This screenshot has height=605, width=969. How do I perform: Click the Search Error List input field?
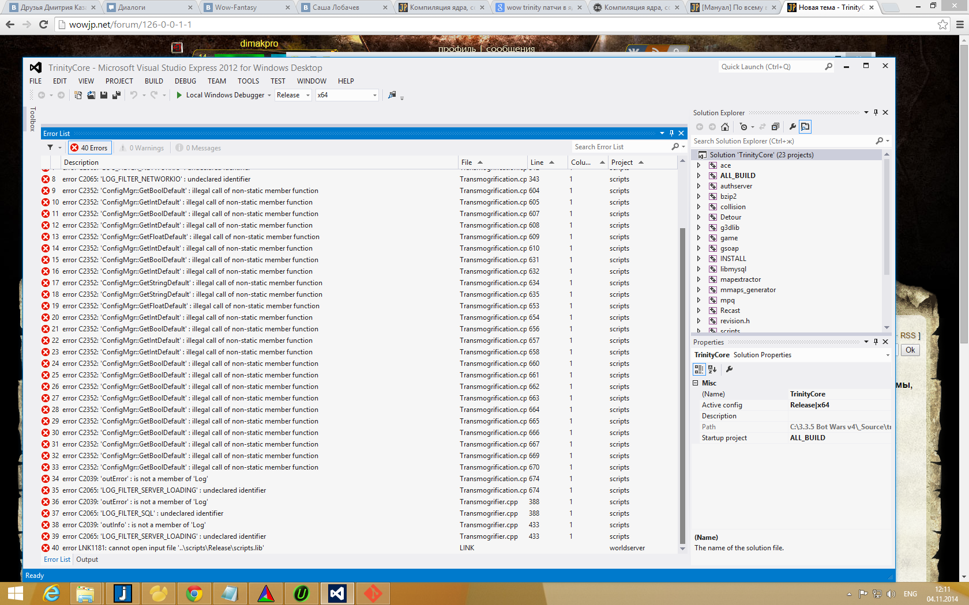620,147
